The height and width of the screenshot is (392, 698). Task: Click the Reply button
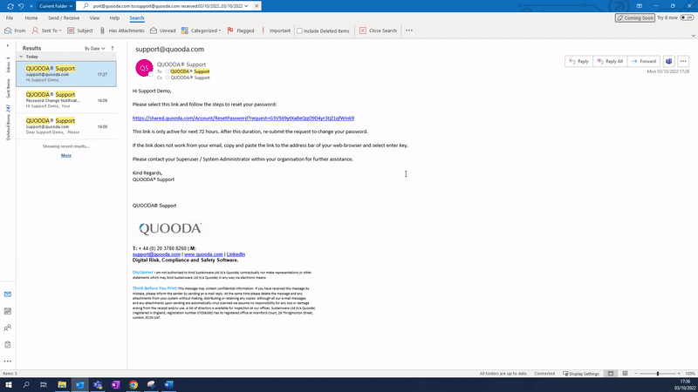(578, 61)
